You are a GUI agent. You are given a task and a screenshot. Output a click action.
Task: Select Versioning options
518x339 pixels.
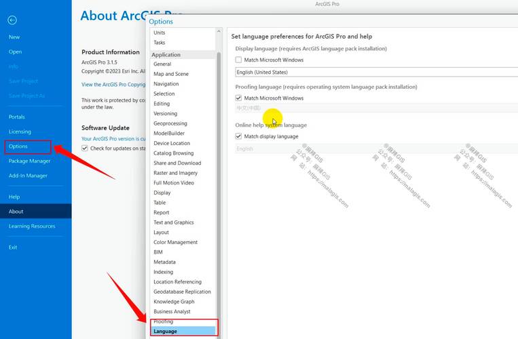pos(166,113)
